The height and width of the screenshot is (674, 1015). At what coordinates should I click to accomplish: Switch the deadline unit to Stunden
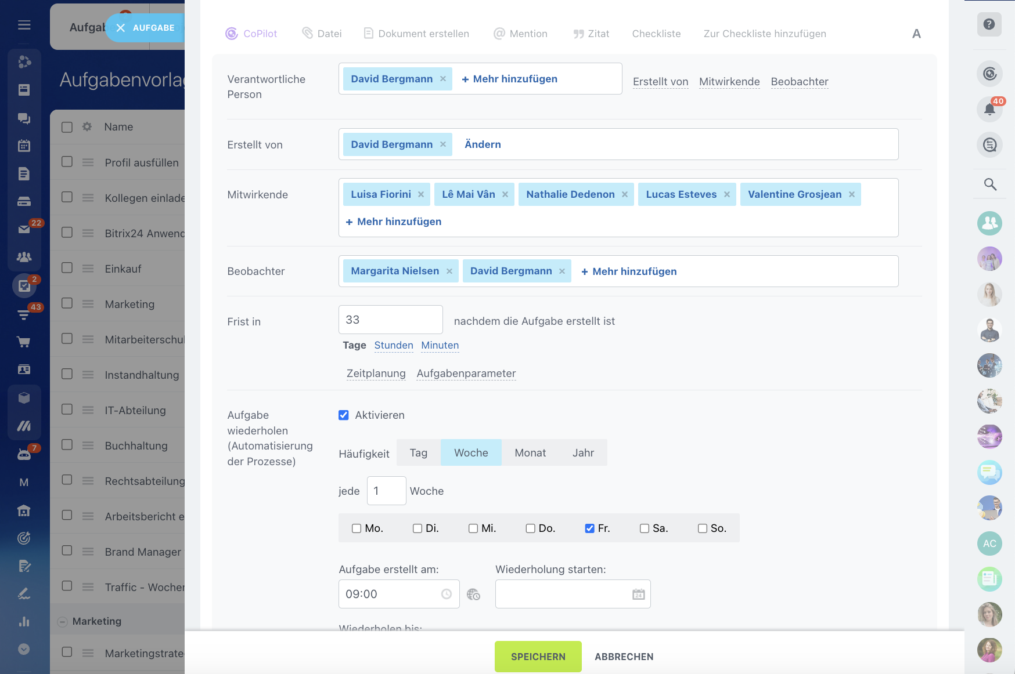point(393,346)
